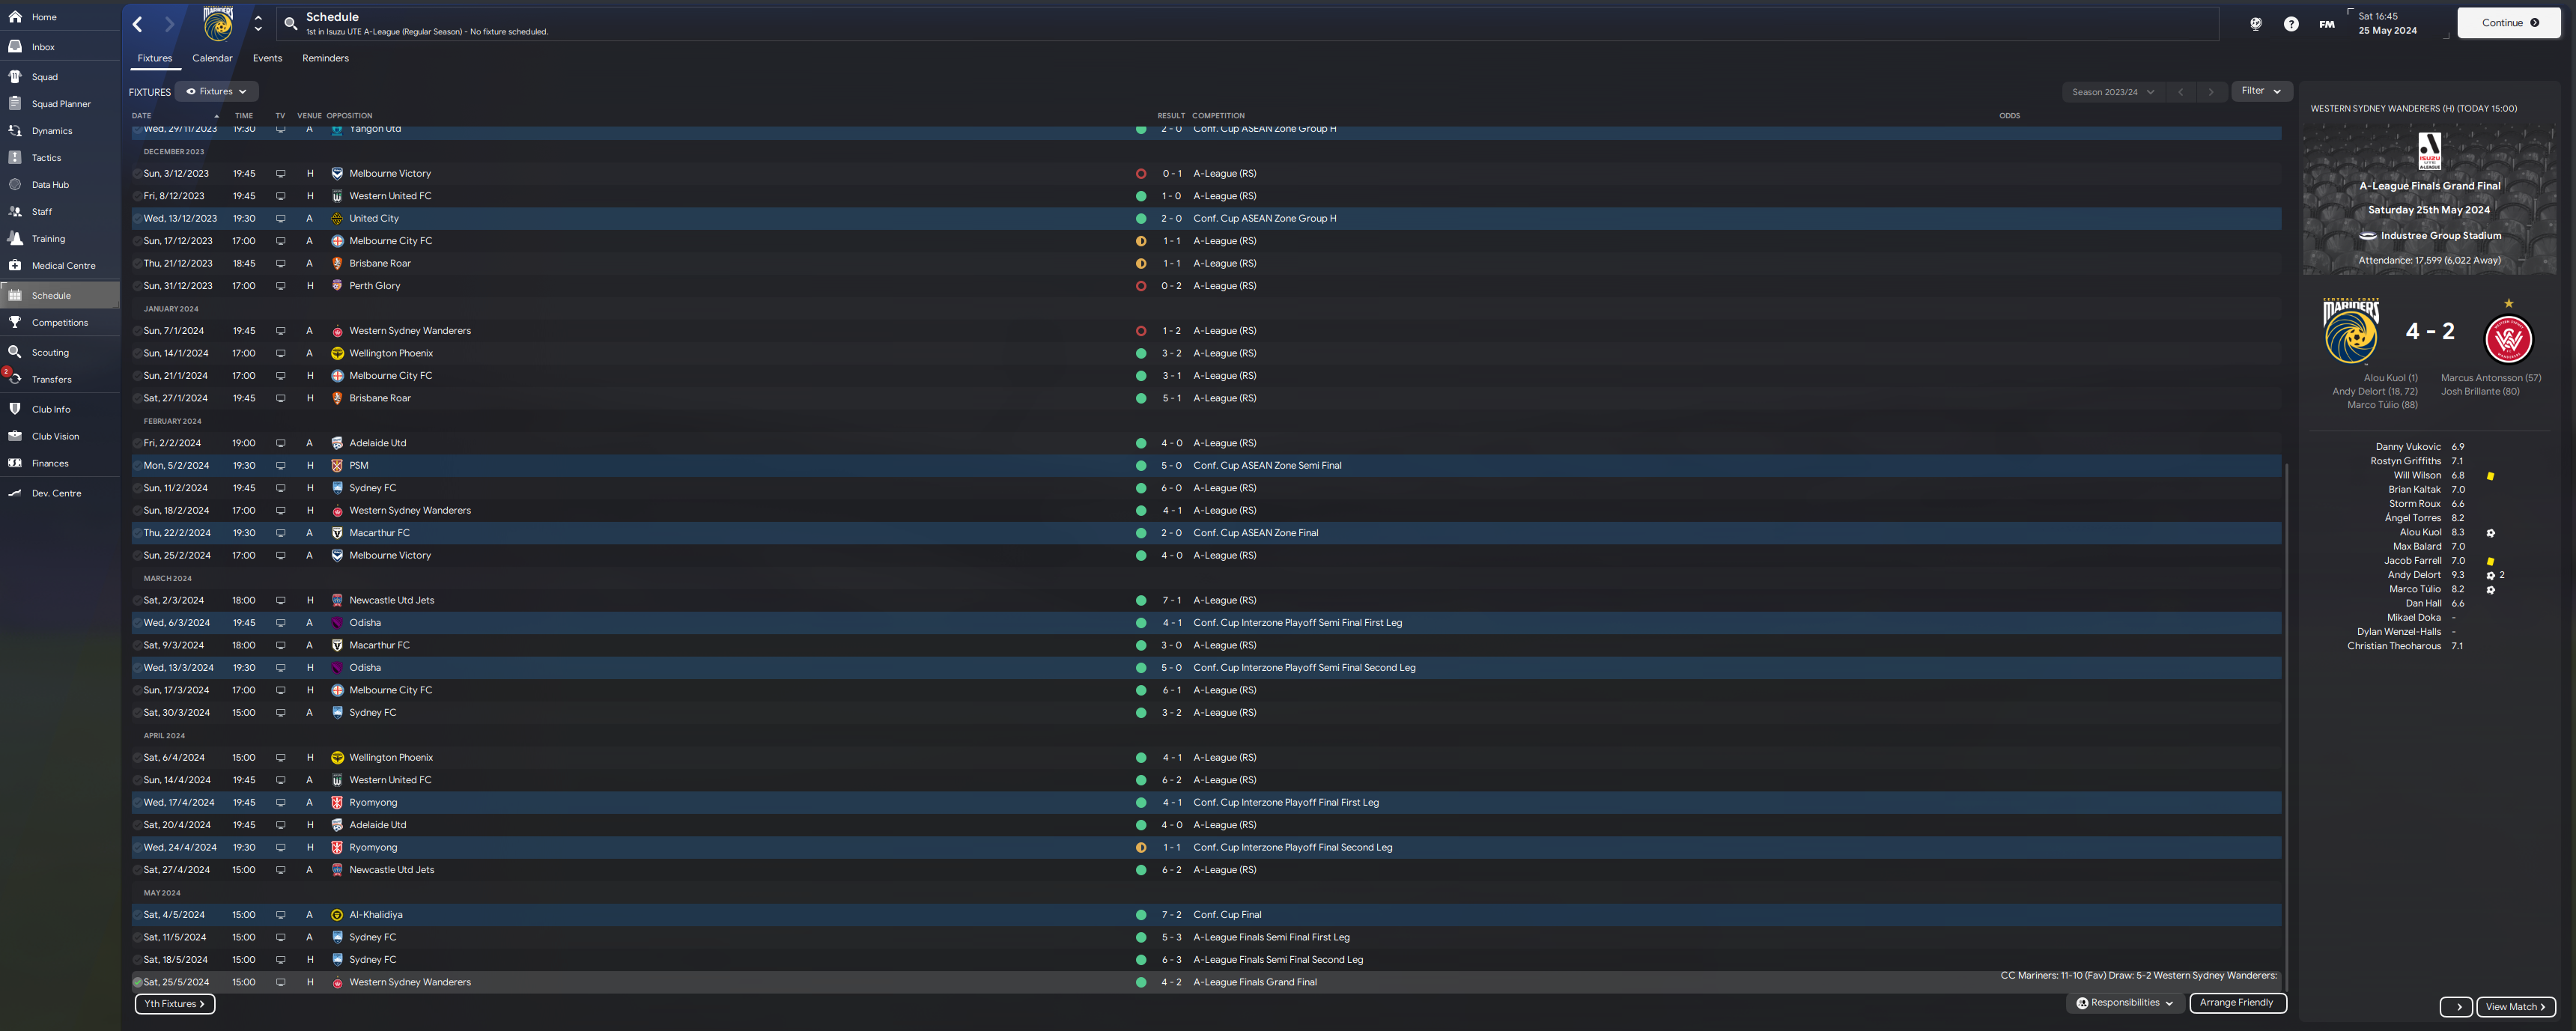
Task: Open the Squad sidebar icon
Action: click(x=15, y=77)
